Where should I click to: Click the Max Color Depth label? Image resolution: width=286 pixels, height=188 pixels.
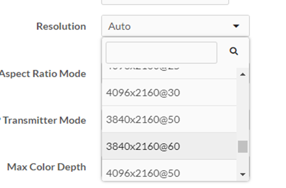(x=46, y=167)
